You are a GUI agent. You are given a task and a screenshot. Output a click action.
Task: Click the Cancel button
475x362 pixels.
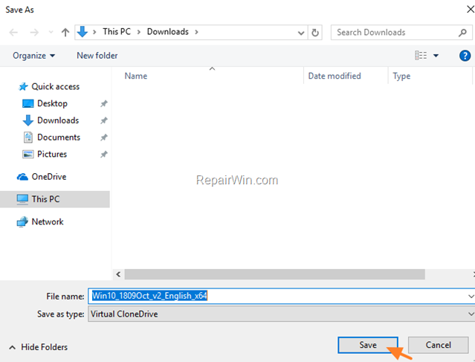pos(438,345)
